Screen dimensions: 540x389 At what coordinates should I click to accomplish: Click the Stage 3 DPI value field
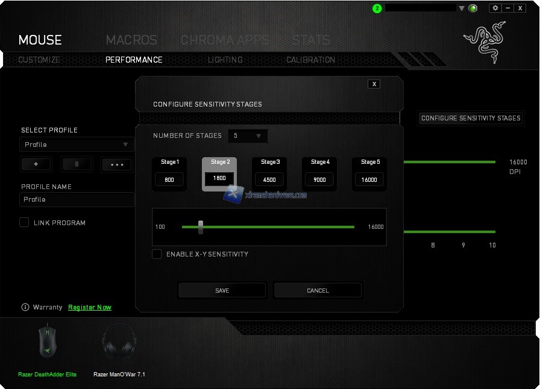[x=269, y=179]
